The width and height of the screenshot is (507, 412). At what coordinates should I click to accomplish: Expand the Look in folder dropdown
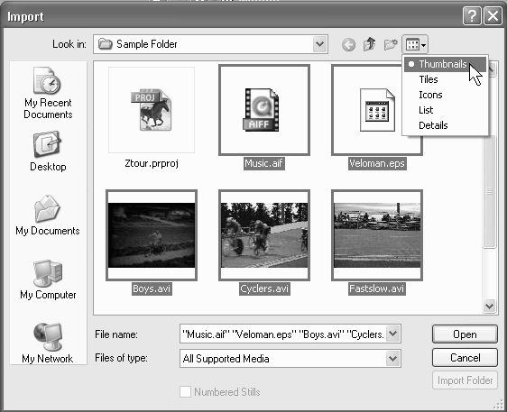coord(319,44)
